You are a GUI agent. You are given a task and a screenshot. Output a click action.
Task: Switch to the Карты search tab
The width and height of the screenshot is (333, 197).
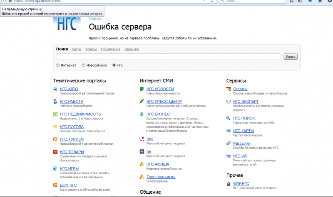click(76, 49)
